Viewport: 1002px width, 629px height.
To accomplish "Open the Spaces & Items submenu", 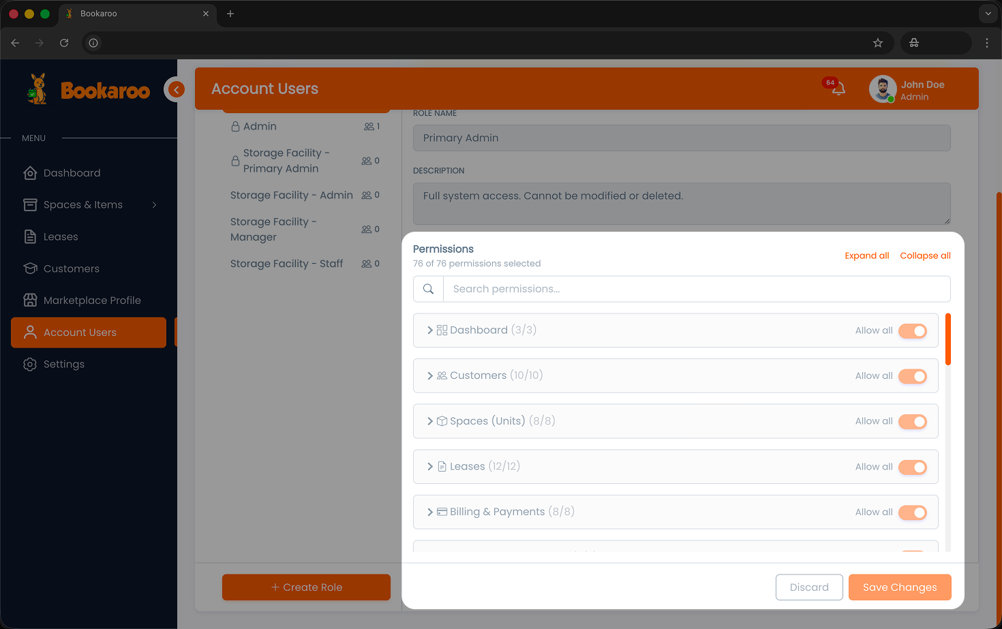I will pos(82,204).
